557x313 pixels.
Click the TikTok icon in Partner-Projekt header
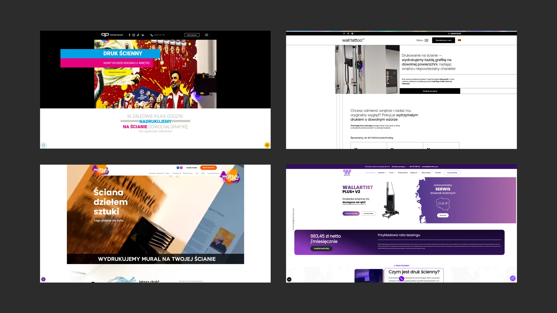(x=138, y=35)
